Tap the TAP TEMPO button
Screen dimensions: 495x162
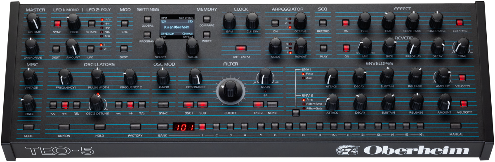point(240,49)
